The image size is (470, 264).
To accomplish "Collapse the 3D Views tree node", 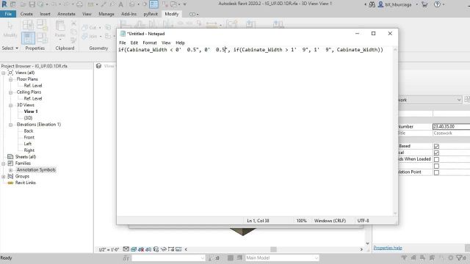I will 10,105.
